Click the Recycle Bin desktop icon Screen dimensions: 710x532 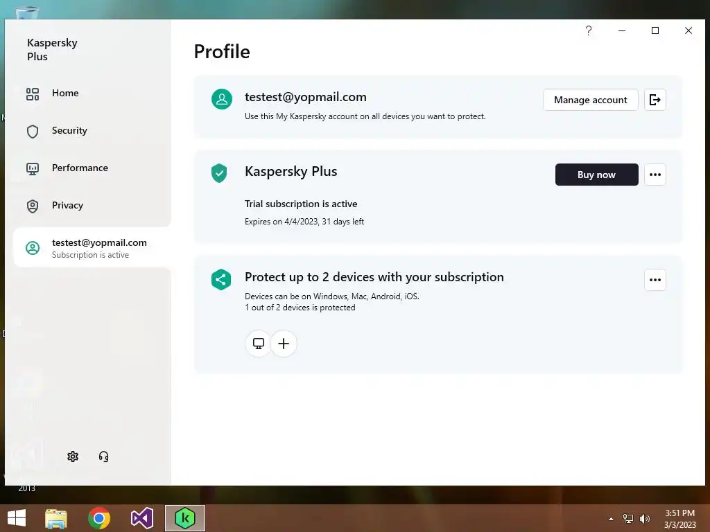pyautogui.click(x=27, y=12)
